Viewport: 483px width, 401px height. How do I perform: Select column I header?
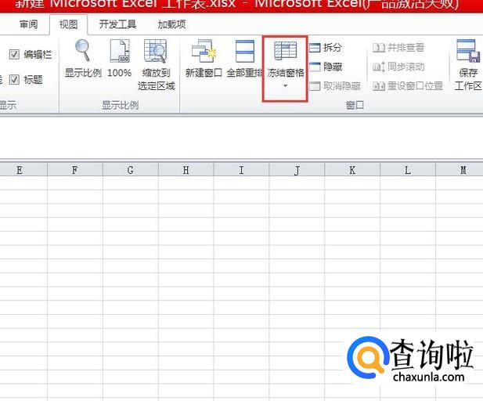click(x=241, y=170)
